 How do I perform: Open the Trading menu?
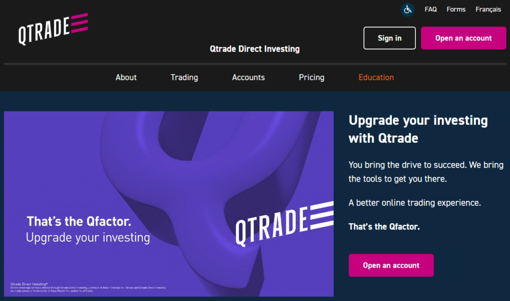pos(184,78)
